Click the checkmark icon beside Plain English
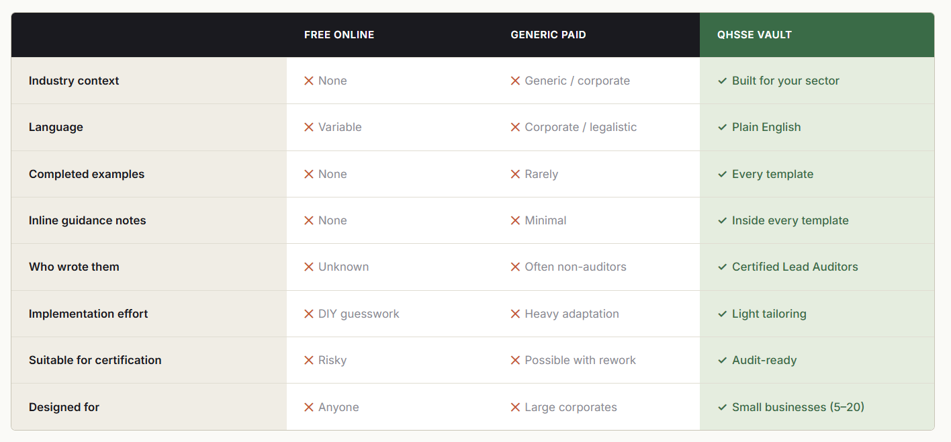This screenshot has width=951, height=442. 723,128
